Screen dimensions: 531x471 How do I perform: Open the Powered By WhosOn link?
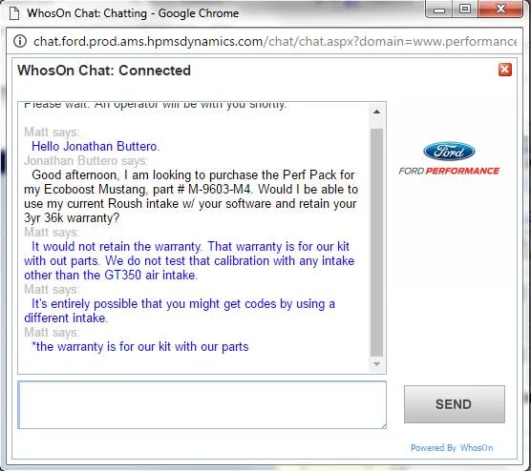tap(452, 448)
